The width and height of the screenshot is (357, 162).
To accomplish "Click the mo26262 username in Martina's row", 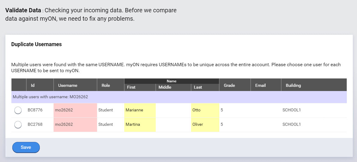I will click(x=75, y=125).
